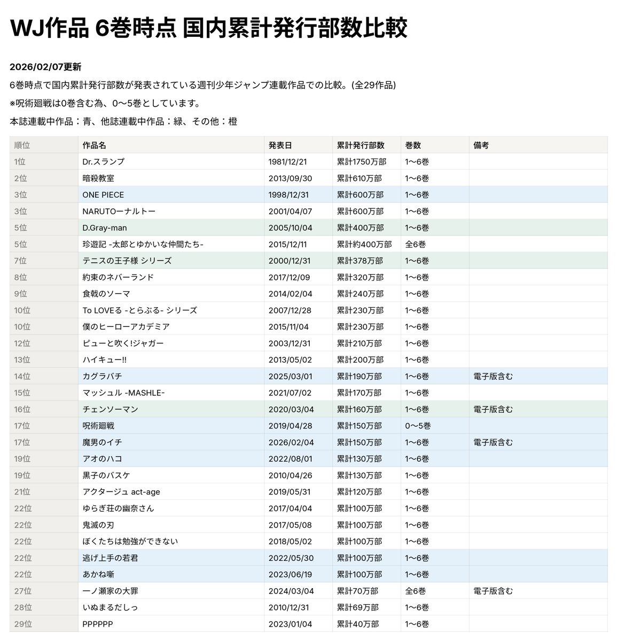Select the ゆらぎ荘の幽奈さん title cell
The height and width of the screenshot is (641, 618).
pos(171,509)
